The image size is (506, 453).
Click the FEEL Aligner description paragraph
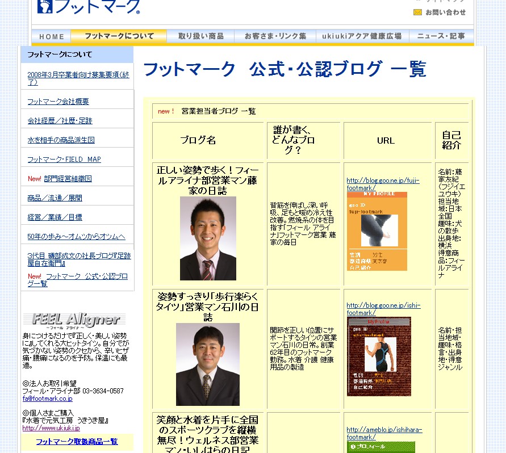pyautogui.click(x=76, y=351)
